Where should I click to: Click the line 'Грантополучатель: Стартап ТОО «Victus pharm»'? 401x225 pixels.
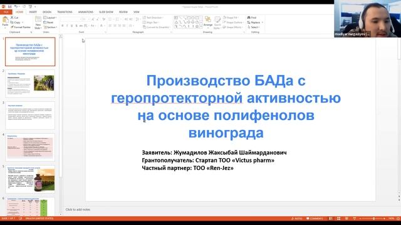208,160
